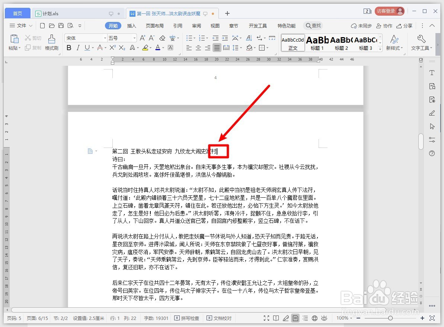Switch to the 视图 tab
The height and width of the screenshot is (327, 444).
click(x=215, y=26)
